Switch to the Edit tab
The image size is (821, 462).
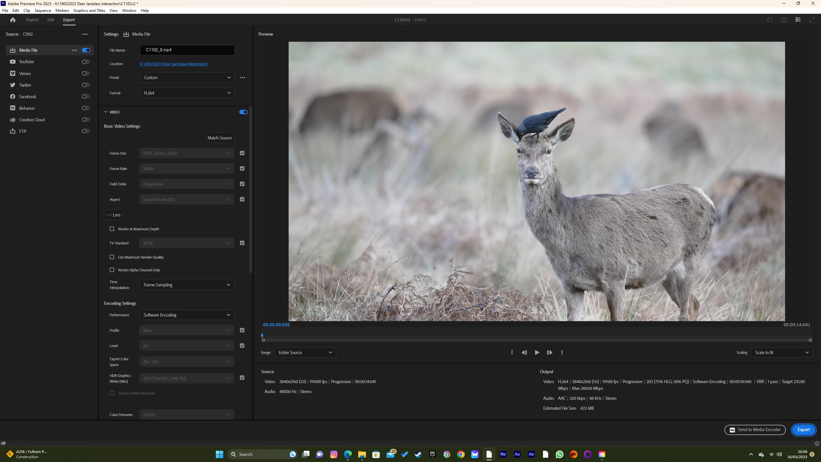[51, 20]
